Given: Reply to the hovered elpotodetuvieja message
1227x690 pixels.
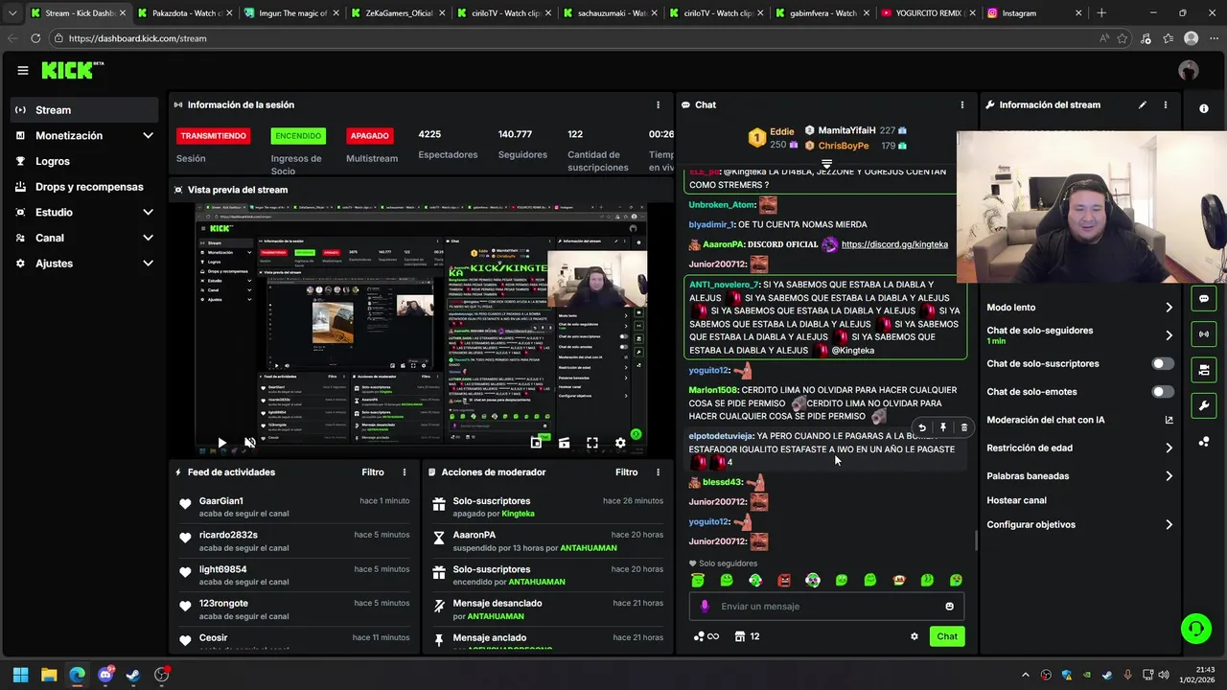Looking at the screenshot, I should [922, 427].
